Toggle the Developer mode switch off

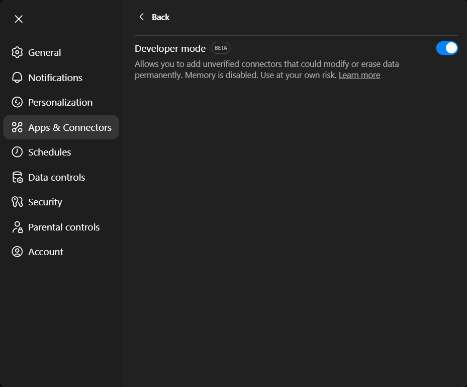(446, 48)
